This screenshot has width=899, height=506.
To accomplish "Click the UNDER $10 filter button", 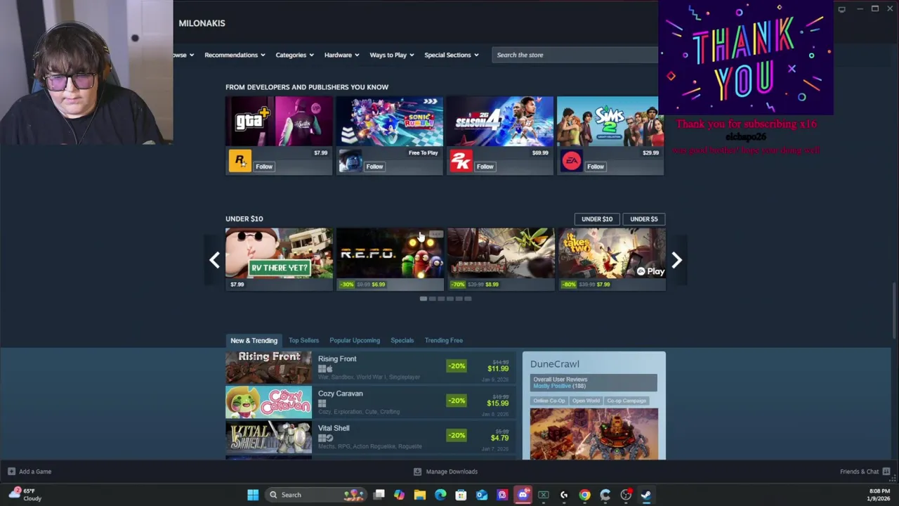I will [x=597, y=219].
